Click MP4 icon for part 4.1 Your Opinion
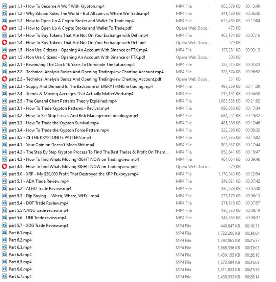This screenshot has height=282, width=276. (x=5, y=145)
